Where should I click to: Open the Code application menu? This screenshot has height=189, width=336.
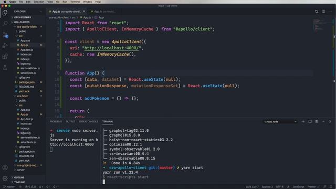(13, 2)
